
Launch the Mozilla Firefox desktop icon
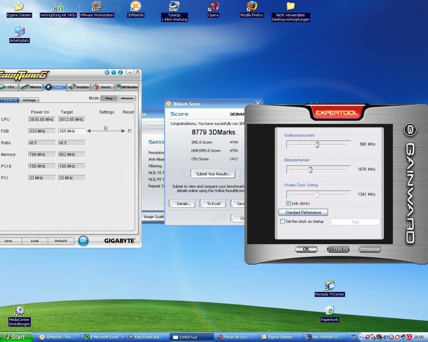(252, 9)
